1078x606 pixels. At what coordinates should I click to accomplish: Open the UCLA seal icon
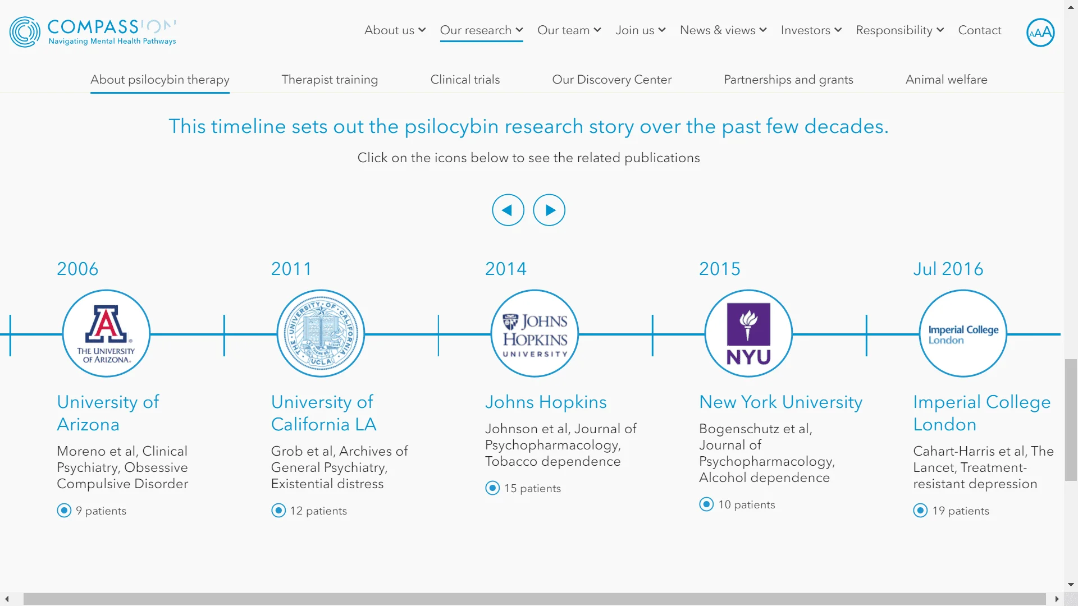click(321, 333)
